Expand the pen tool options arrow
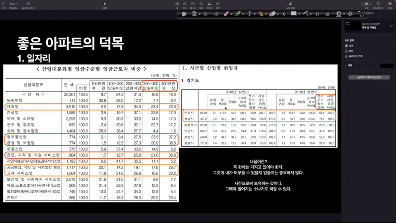This screenshot has height=223, width=396. 231,14
